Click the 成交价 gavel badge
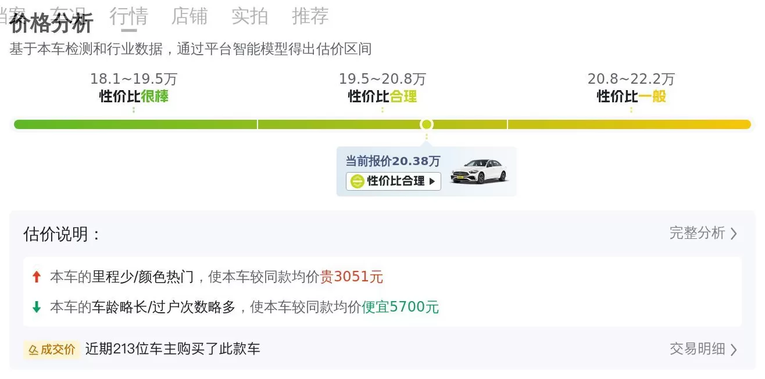765x379 pixels. click(x=52, y=349)
